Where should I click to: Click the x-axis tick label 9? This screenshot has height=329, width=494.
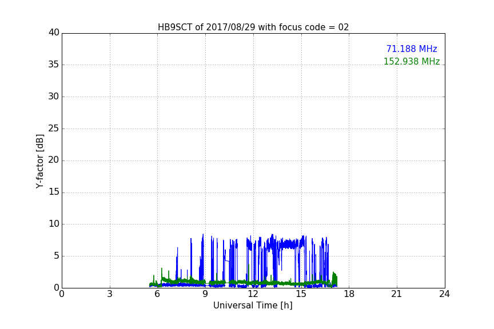(205, 294)
